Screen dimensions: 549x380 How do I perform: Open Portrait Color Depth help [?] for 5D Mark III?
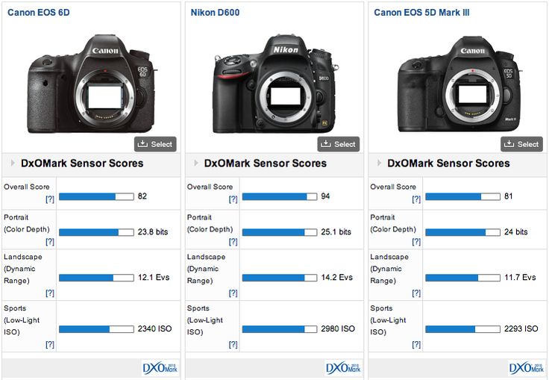click(416, 242)
